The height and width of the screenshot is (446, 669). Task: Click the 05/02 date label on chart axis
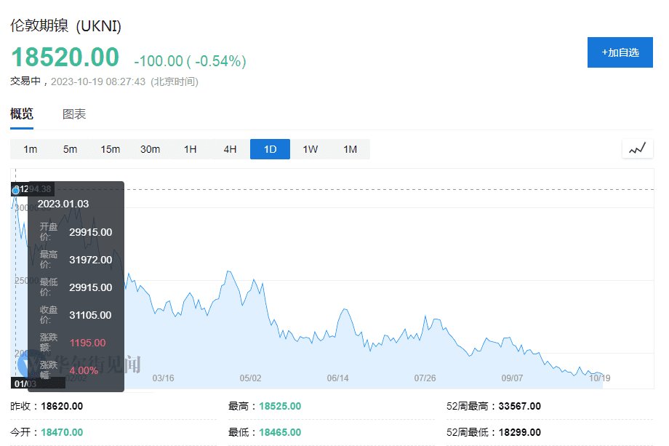click(250, 378)
